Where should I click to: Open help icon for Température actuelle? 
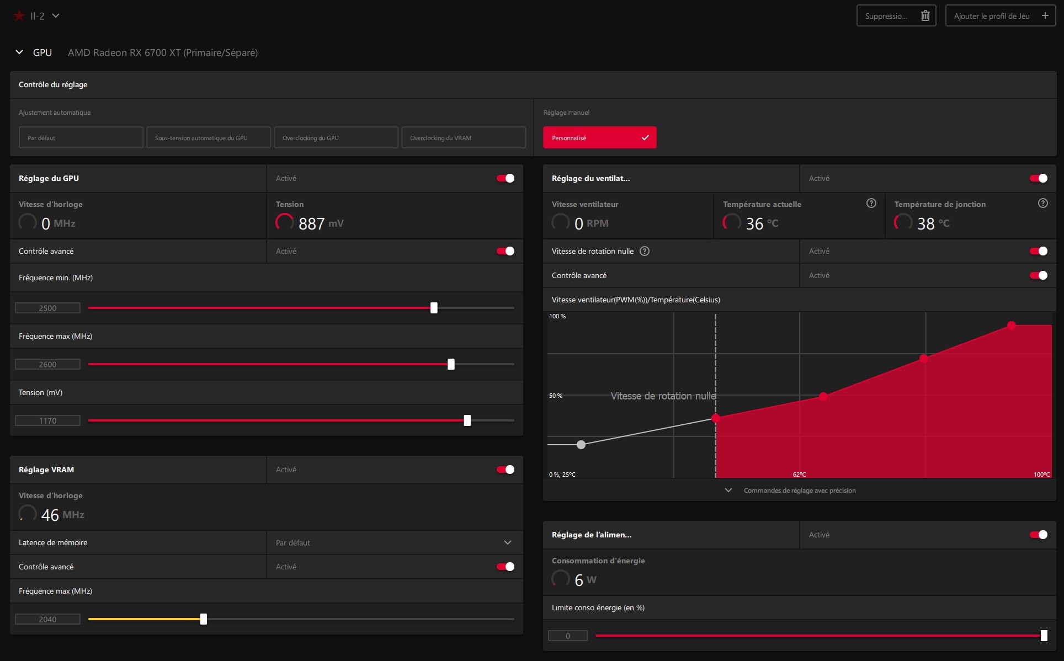pyautogui.click(x=871, y=203)
